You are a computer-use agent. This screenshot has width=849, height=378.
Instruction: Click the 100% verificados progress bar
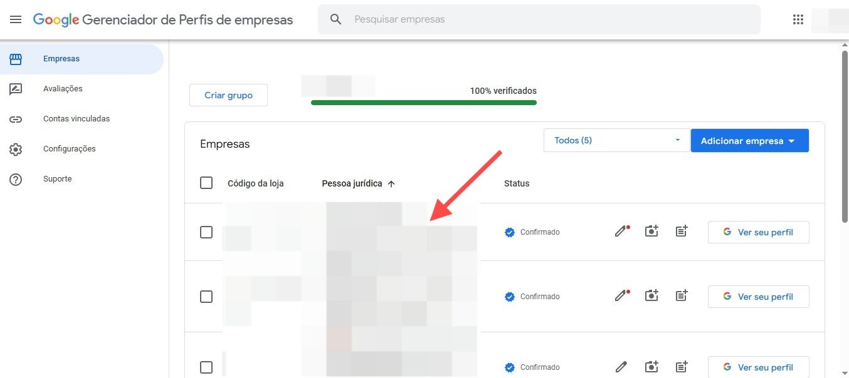(x=423, y=102)
